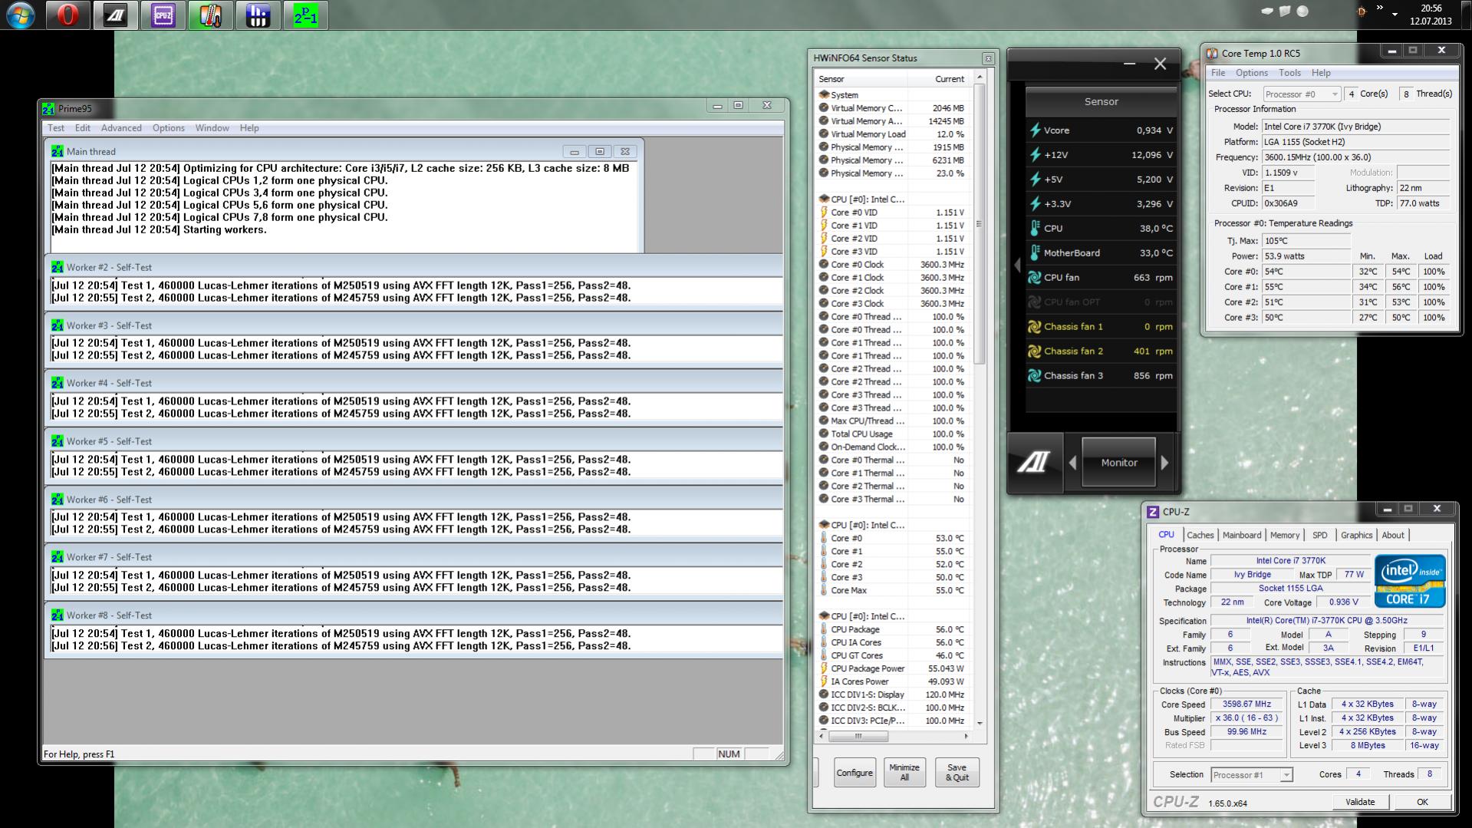The width and height of the screenshot is (1472, 828).
Task: Click the taskbar clock showing 20:56
Action: (1431, 15)
